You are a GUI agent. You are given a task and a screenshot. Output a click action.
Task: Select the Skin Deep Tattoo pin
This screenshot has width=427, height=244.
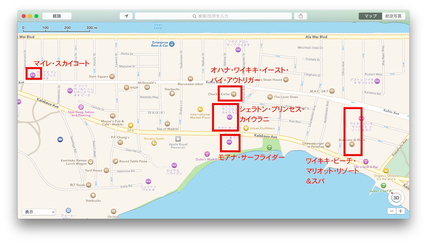(81, 107)
